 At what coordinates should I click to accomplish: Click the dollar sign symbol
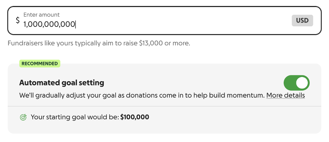coord(18,20)
